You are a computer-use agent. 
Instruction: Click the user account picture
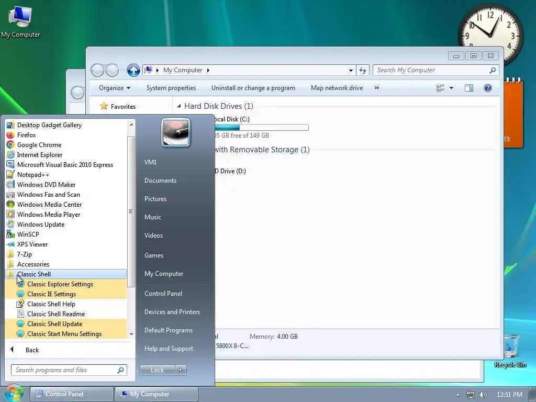[x=176, y=132]
